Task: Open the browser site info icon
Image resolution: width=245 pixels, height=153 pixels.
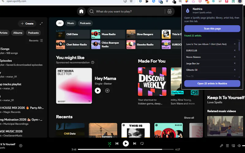Action: (x=3, y=1)
